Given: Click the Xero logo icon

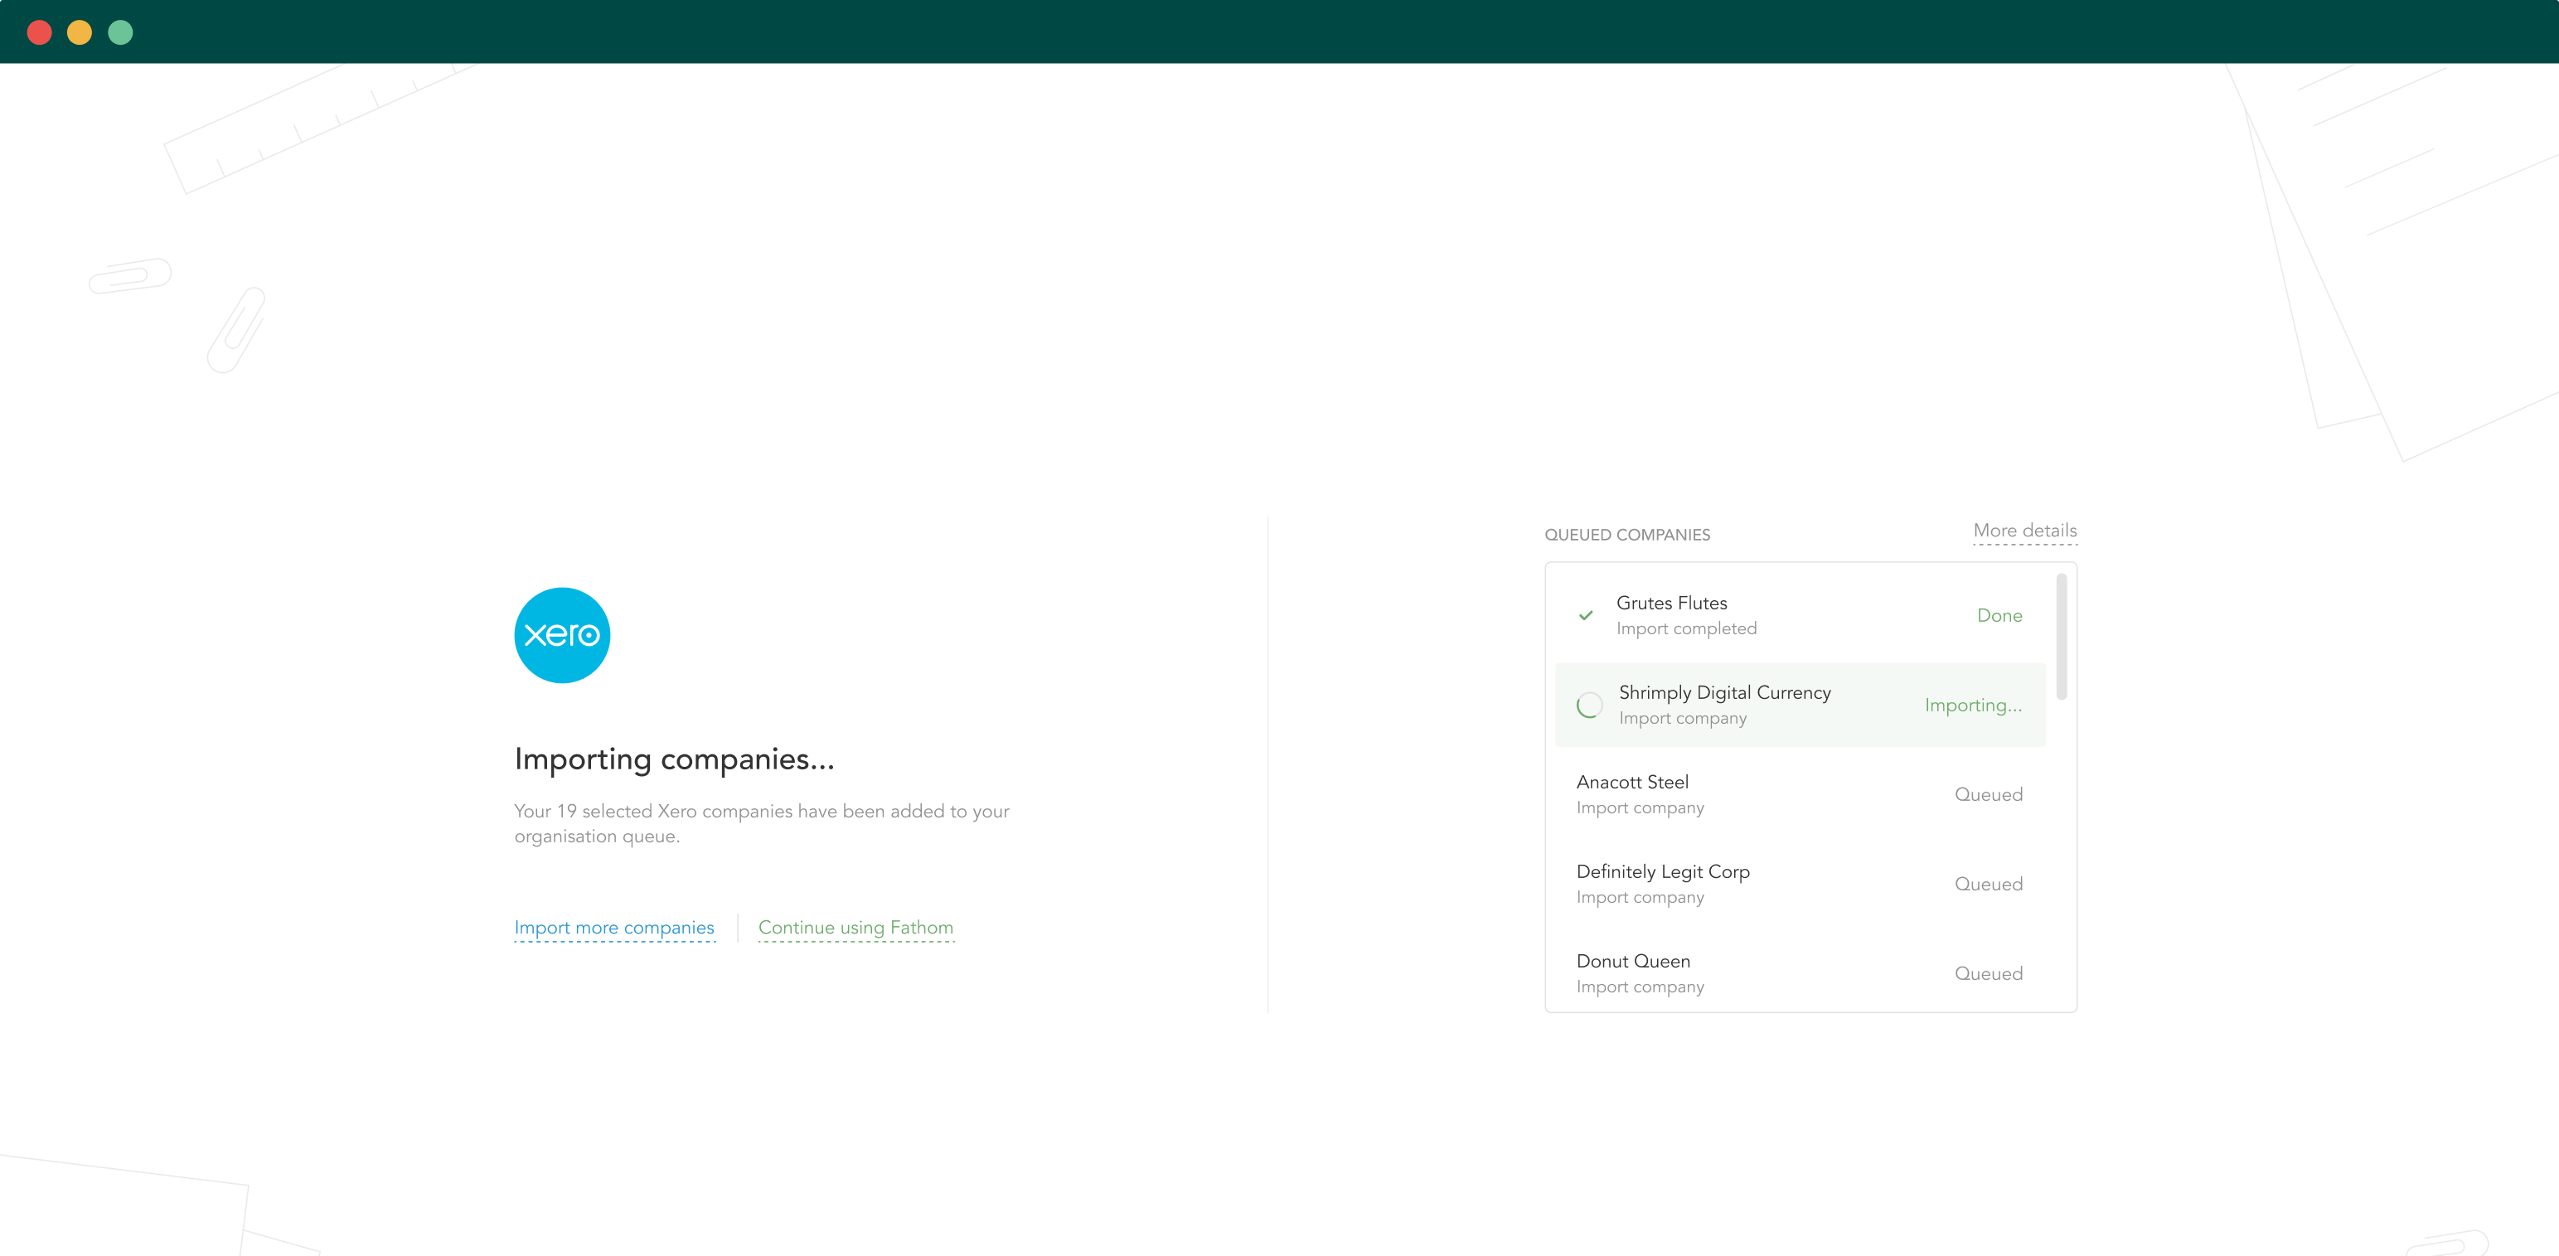Looking at the screenshot, I should coord(561,635).
